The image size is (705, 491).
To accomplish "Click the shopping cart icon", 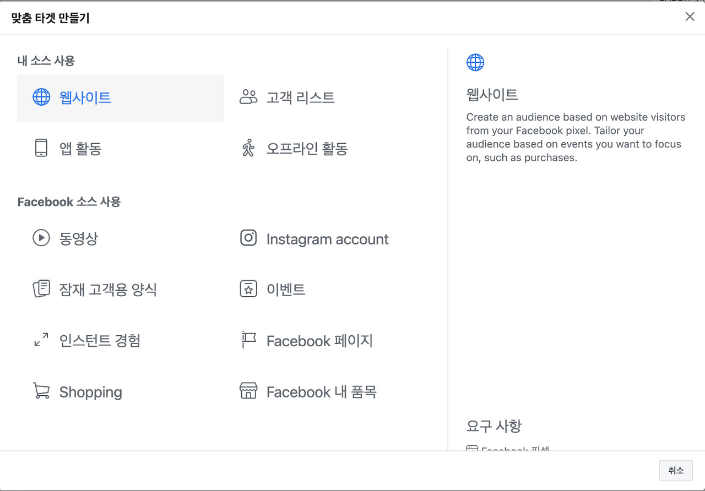I will click(x=41, y=391).
